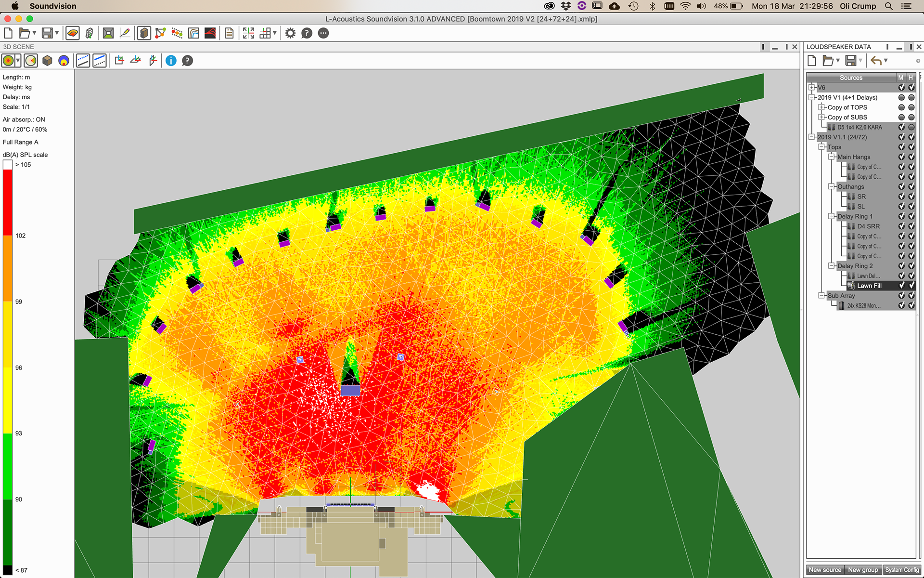Open the red frequency response curves icon

pos(210,33)
